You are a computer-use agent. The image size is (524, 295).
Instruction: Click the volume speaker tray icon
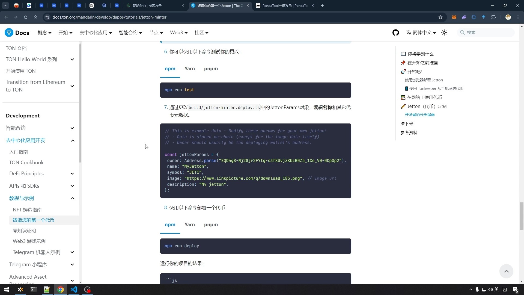(x=490, y=290)
